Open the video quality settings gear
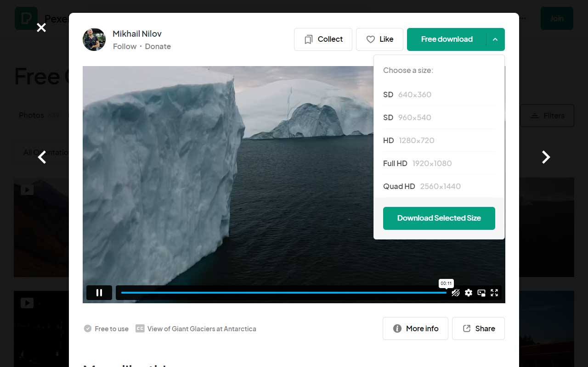Image resolution: width=588 pixels, height=367 pixels. [468, 292]
